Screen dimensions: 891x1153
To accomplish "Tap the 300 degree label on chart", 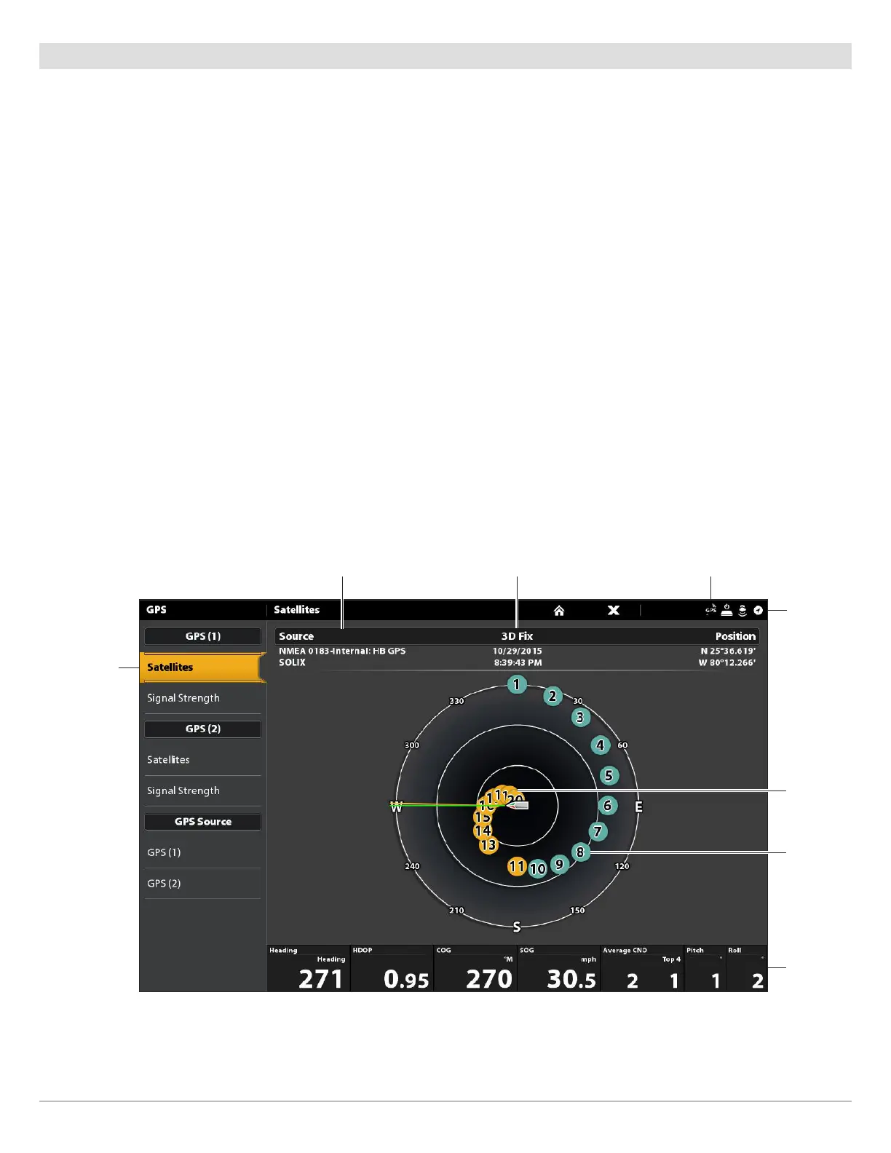I will pos(412,745).
